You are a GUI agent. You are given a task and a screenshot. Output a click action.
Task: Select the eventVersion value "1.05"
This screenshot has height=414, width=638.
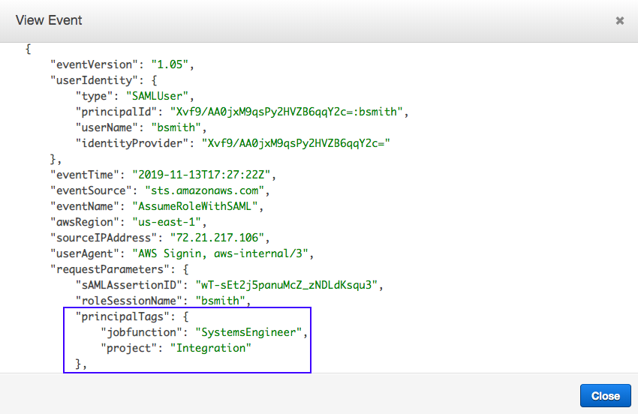170,64
